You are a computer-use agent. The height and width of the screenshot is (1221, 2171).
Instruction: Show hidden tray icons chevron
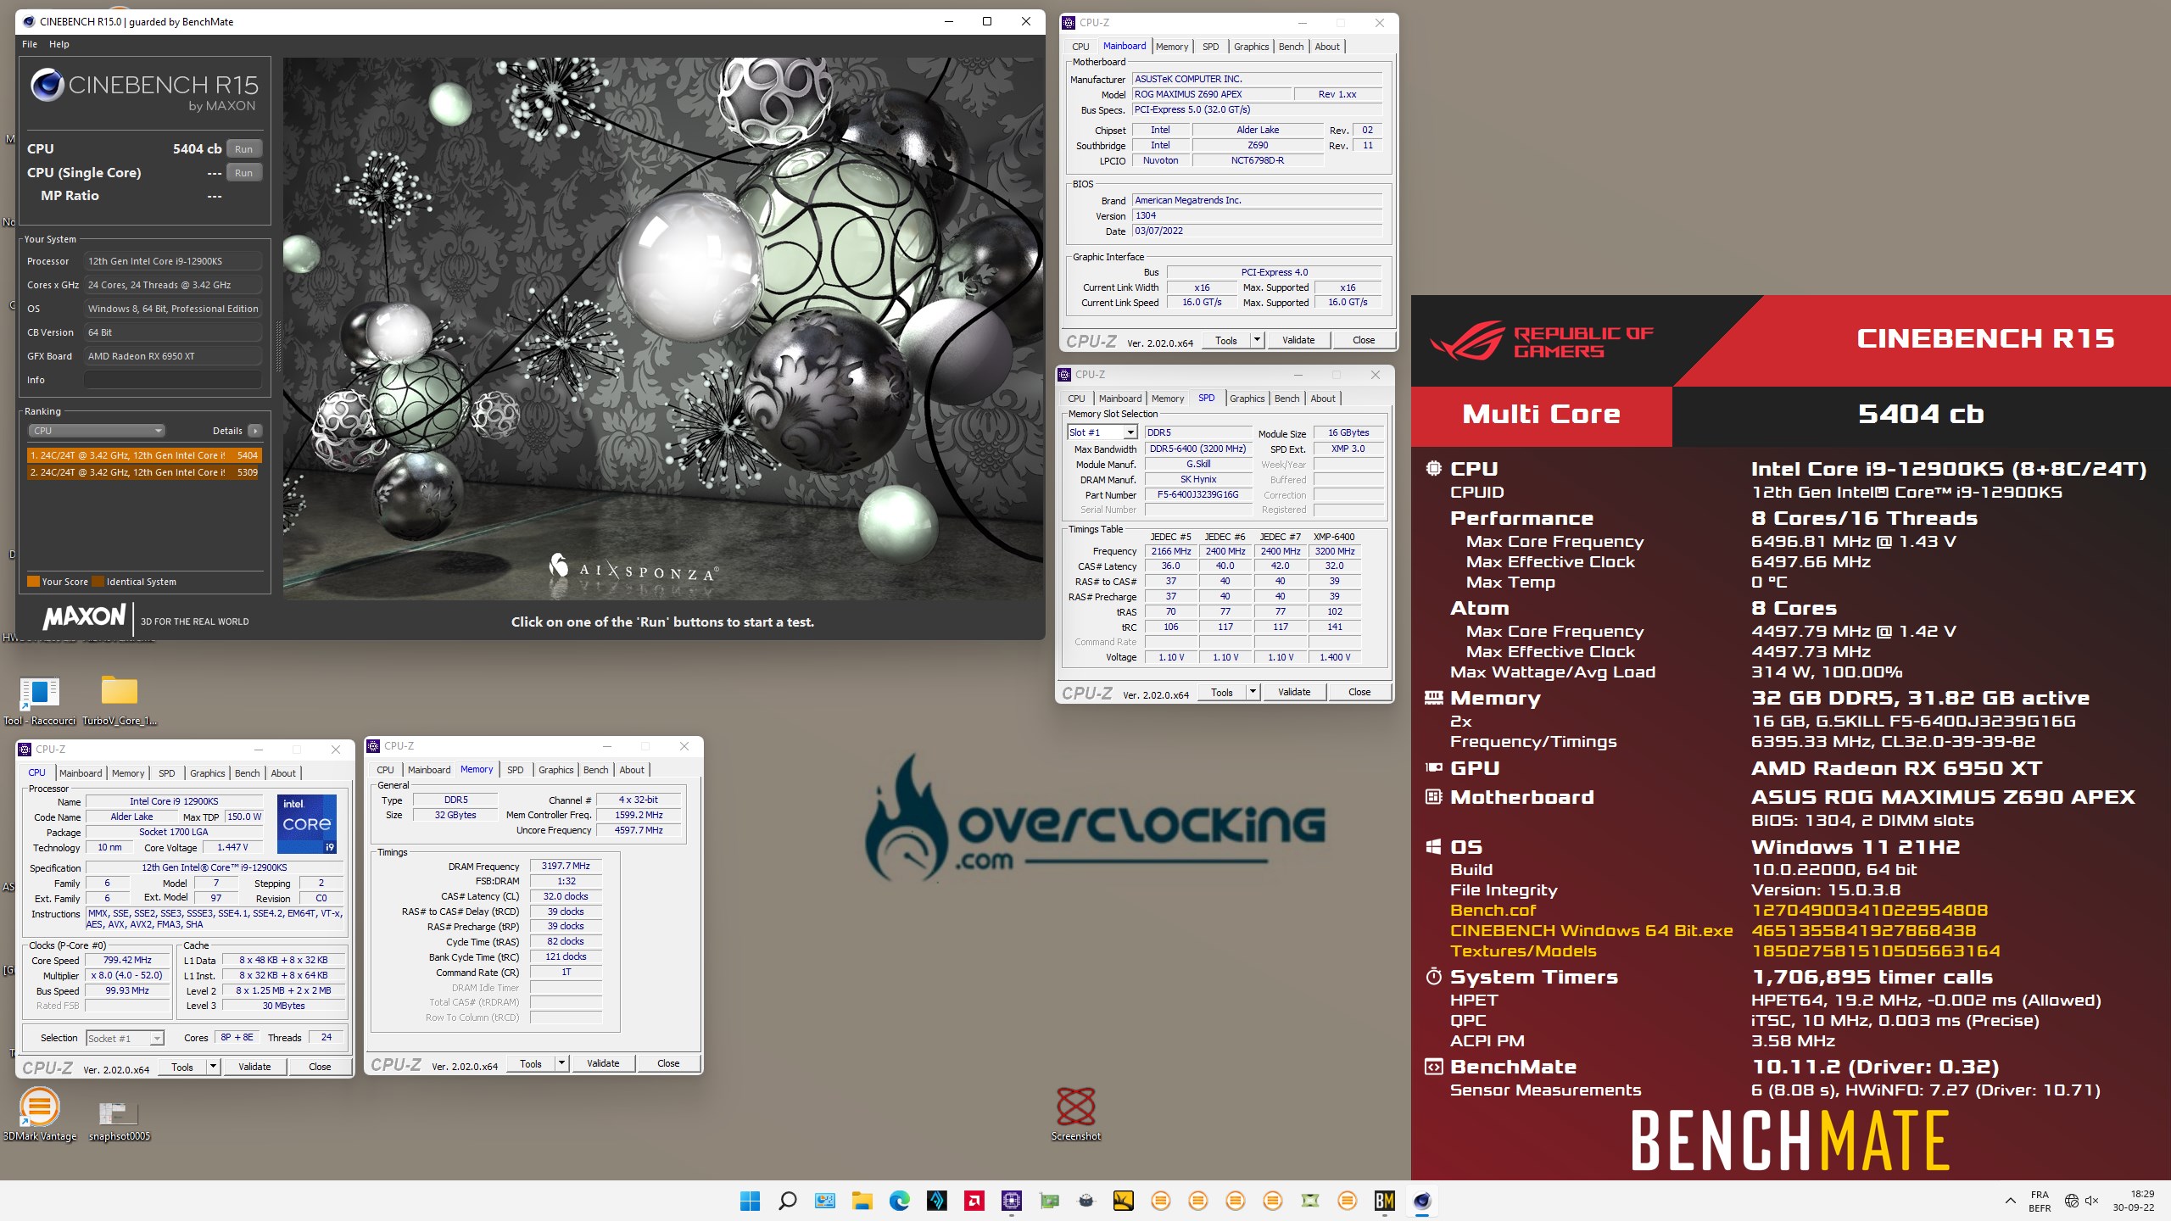(2010, 1201)
